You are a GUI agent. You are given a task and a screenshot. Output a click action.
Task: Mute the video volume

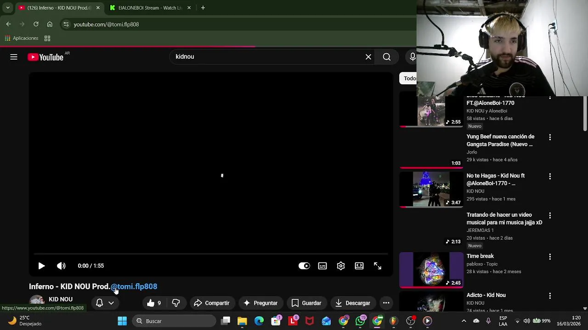pos(61,266)
